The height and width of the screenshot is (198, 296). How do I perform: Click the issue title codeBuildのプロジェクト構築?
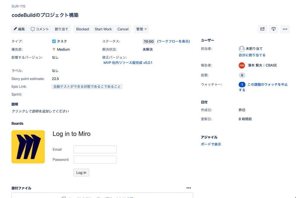[45, 15]
